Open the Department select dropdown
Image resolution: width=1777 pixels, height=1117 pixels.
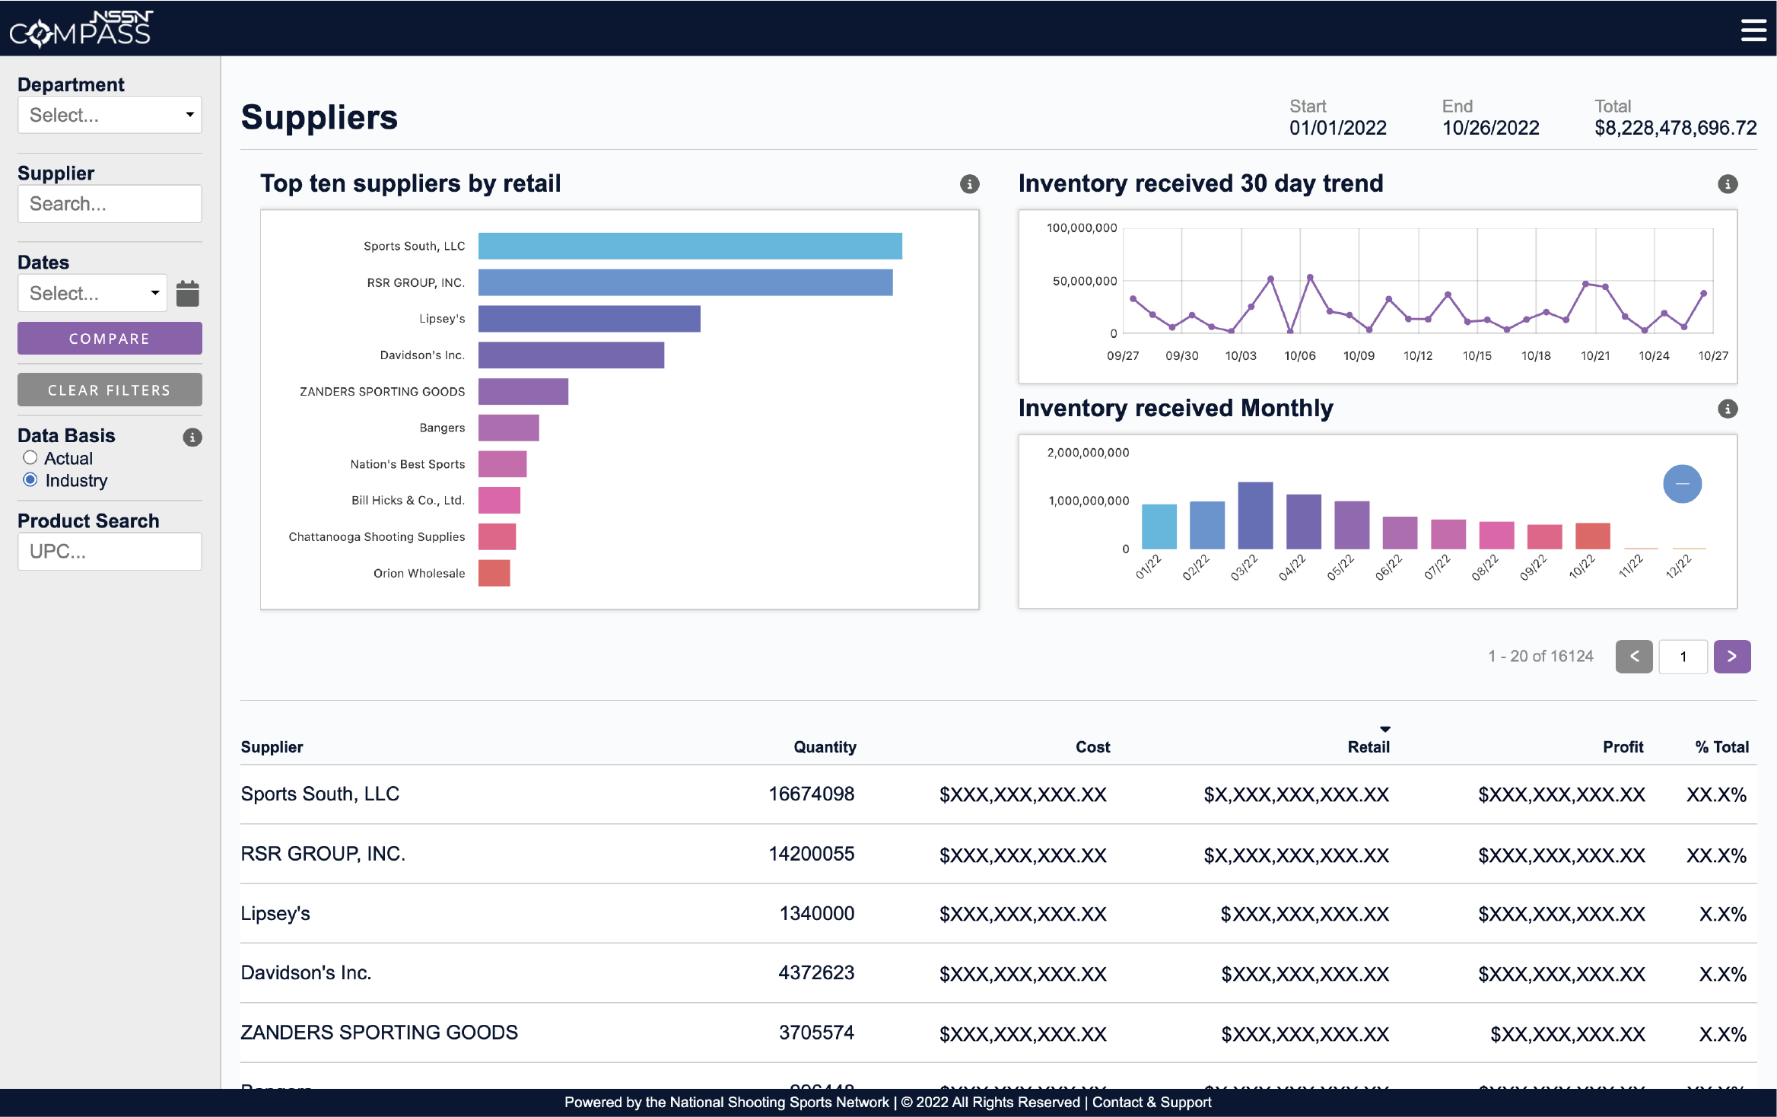[x=110, y=115]
